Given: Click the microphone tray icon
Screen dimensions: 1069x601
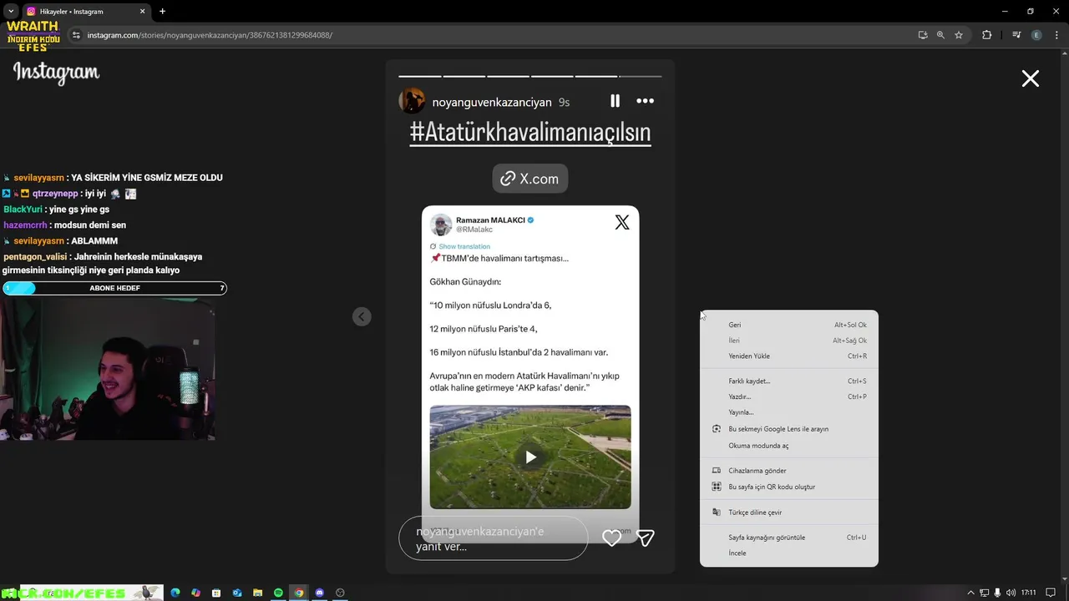Looking at the screenshot, I should (998, 593).
